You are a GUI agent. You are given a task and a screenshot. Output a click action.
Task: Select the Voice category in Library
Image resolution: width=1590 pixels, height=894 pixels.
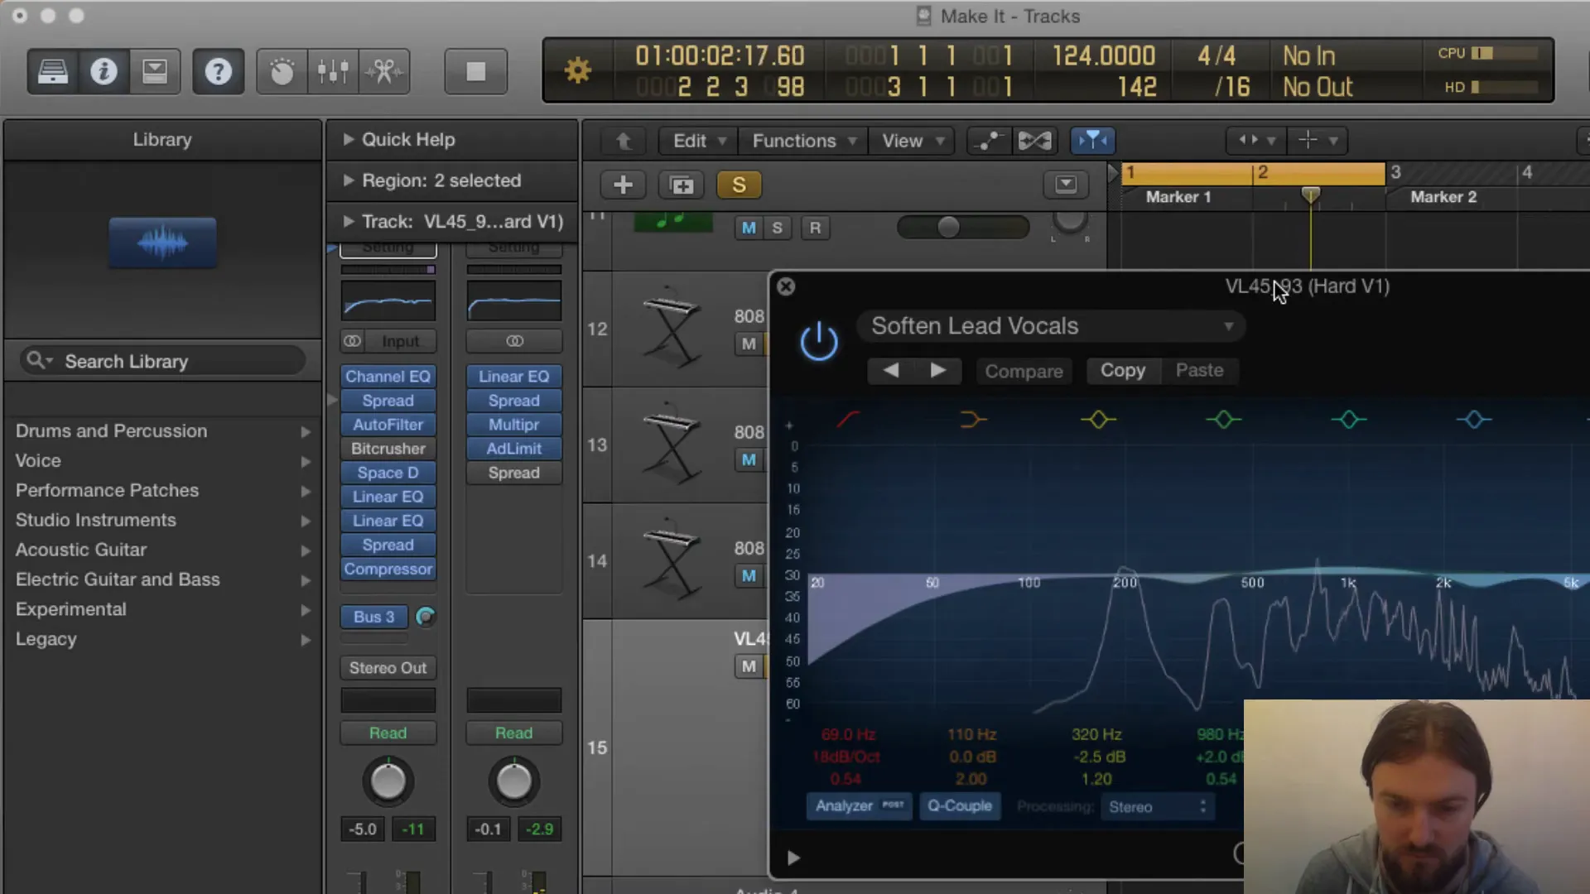pos(38,459)
